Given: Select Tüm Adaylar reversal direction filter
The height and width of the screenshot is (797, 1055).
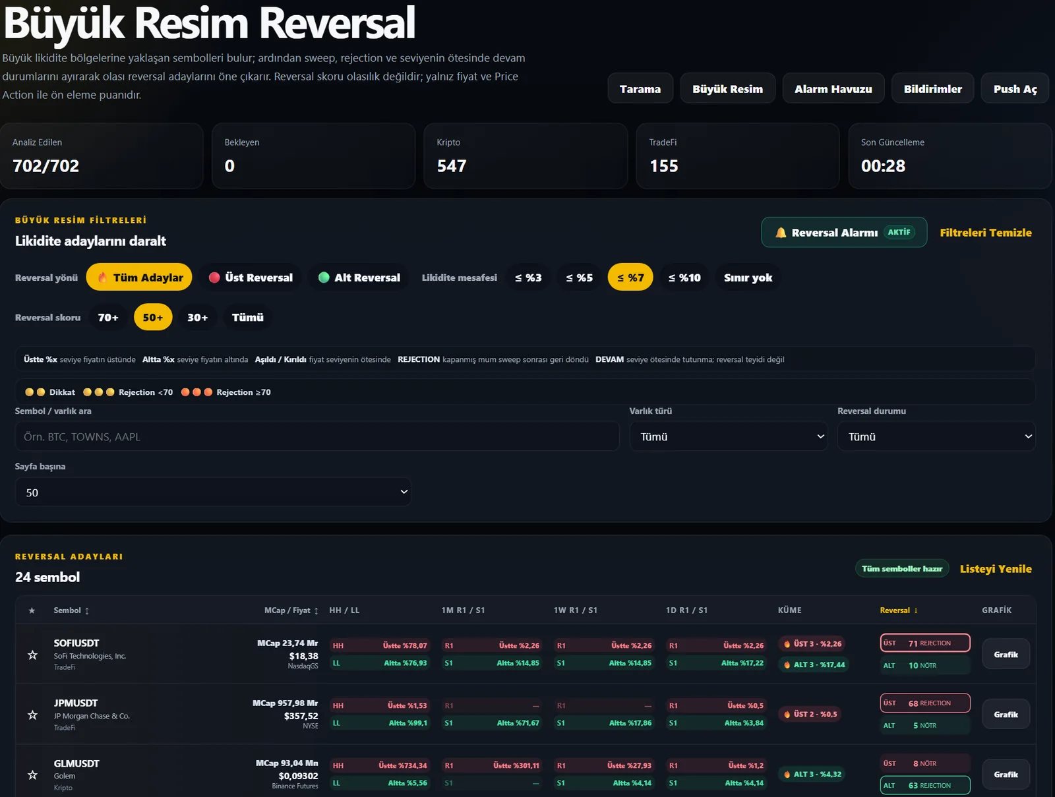Looking at the screenshot, I should pos(139,278).
